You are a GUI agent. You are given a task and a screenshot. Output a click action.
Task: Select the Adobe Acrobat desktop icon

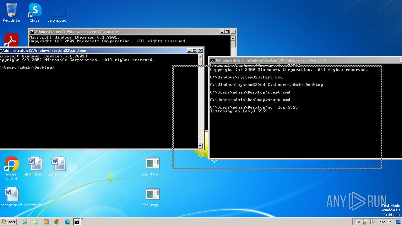click(12, 40)
